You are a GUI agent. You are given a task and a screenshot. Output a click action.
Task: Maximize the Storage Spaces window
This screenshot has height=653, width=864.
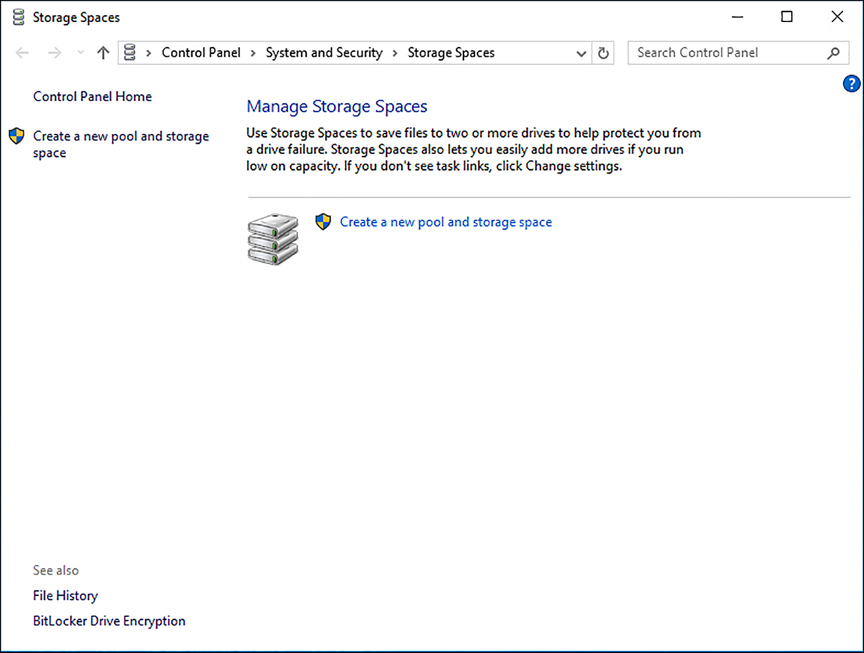click(x=787, y=17)
